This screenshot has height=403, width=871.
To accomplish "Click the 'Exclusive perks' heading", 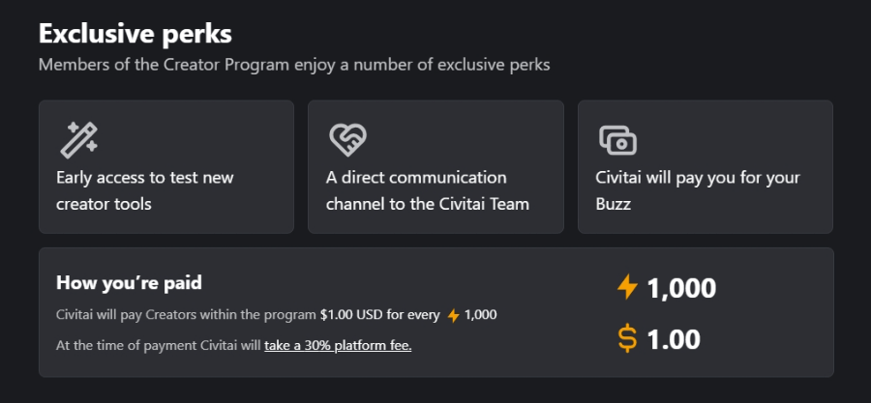I will point(135,35).
